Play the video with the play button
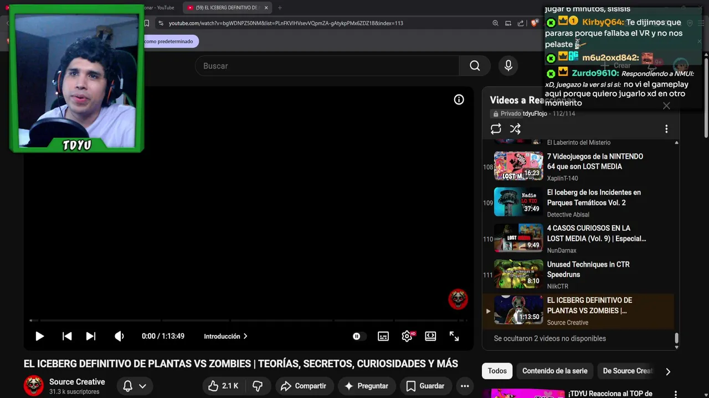Image resolution: width=709 pixels, height=398 pixels. 39,336
